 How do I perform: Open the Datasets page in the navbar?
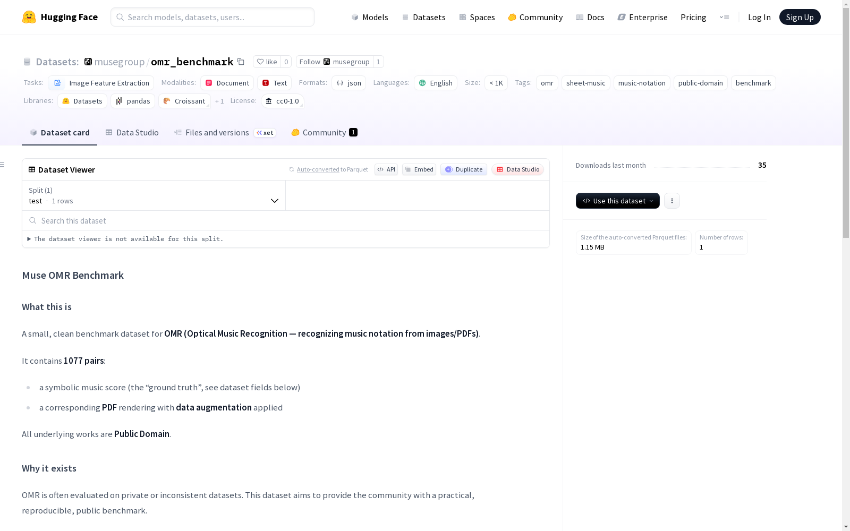(x=423, y=17)
